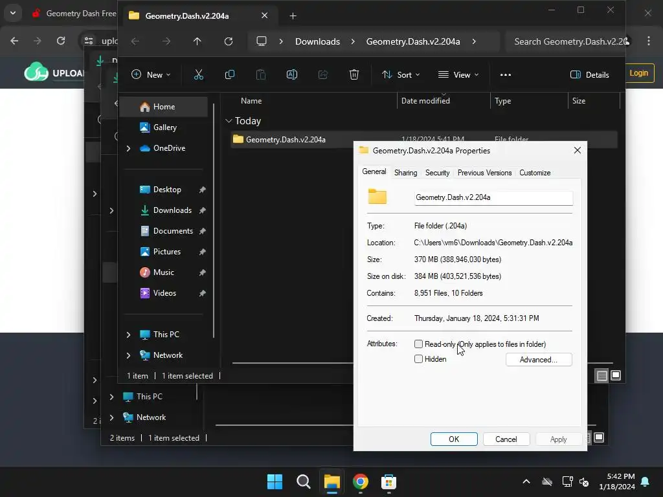The height and width of the screenshot is (497, 663).
Task: Click the Rename icon in toolbar
Action: (292, 75)
